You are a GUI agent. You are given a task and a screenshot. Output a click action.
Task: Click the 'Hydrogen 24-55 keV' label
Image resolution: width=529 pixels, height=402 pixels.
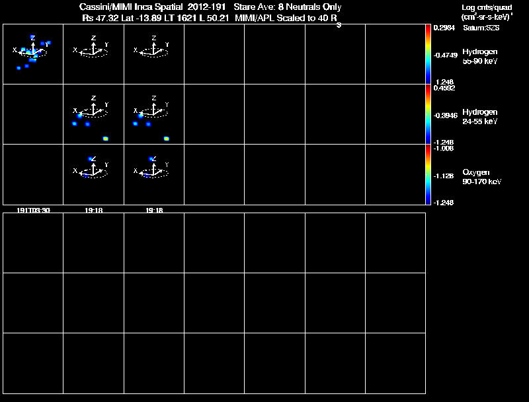click(480, 116)
